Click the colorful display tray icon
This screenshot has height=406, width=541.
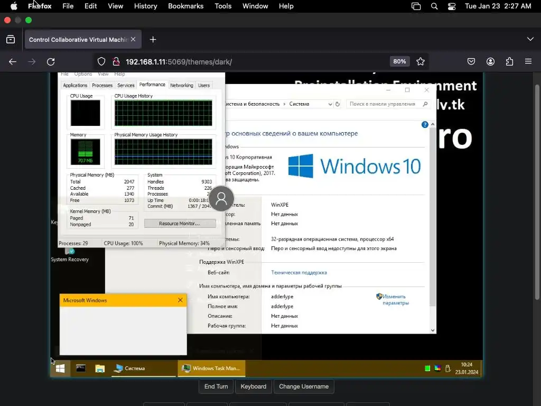pyautogui.click(x=437, y=368)
